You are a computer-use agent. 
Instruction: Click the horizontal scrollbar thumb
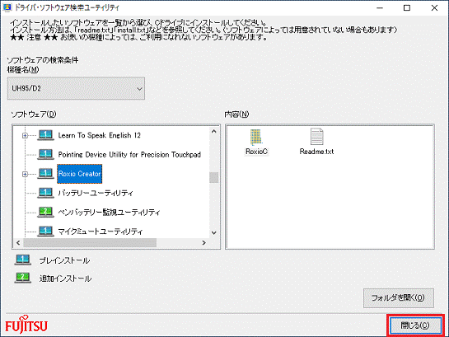click(90, 243)
